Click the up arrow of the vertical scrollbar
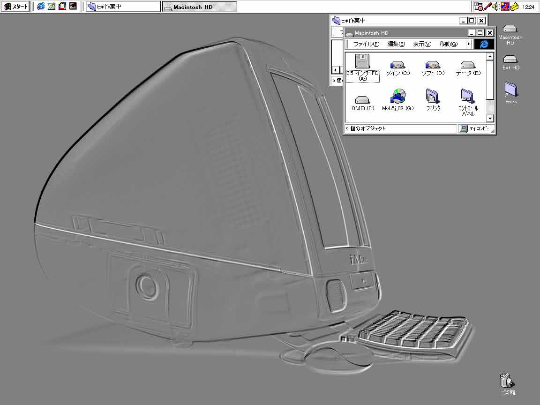The width and height of the screenshot is (540, 405). pyautogui.click(x=490, y=56)
